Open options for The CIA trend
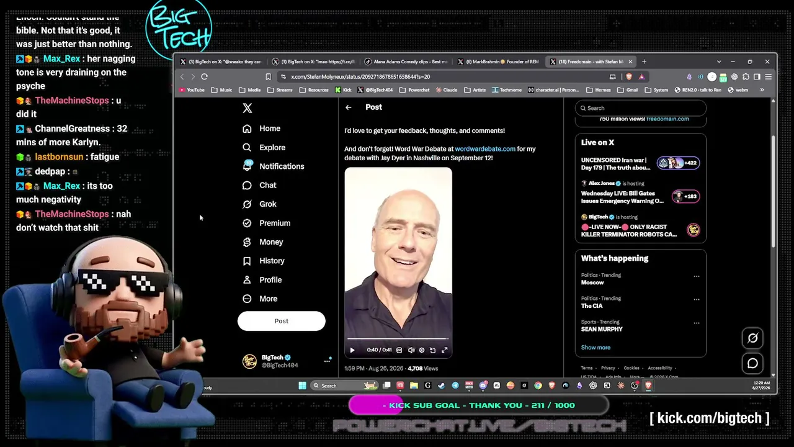The width and height of the screenshot is (794, 447). click(x=697, y=299)
